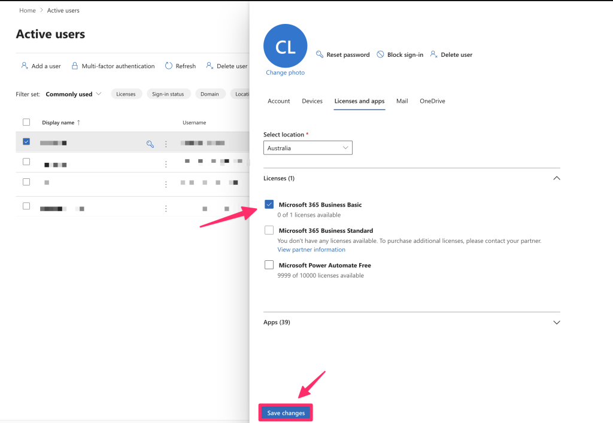Click Active users in the breadcrumb

pos(63,11)
